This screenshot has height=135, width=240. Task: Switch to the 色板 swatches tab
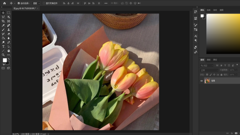209,10
